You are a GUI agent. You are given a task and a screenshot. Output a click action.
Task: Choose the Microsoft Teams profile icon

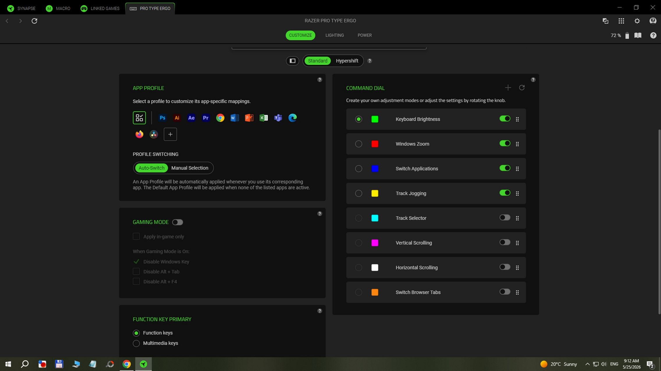click(278, 118)
